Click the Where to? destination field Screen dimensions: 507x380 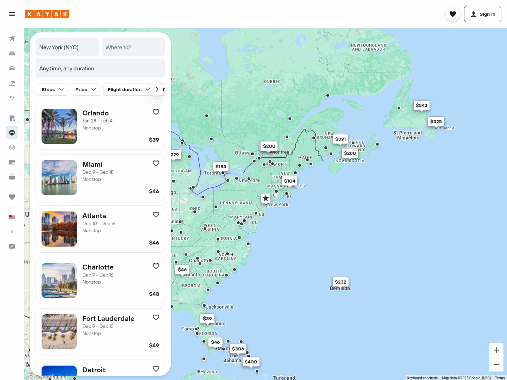[133, 47]
